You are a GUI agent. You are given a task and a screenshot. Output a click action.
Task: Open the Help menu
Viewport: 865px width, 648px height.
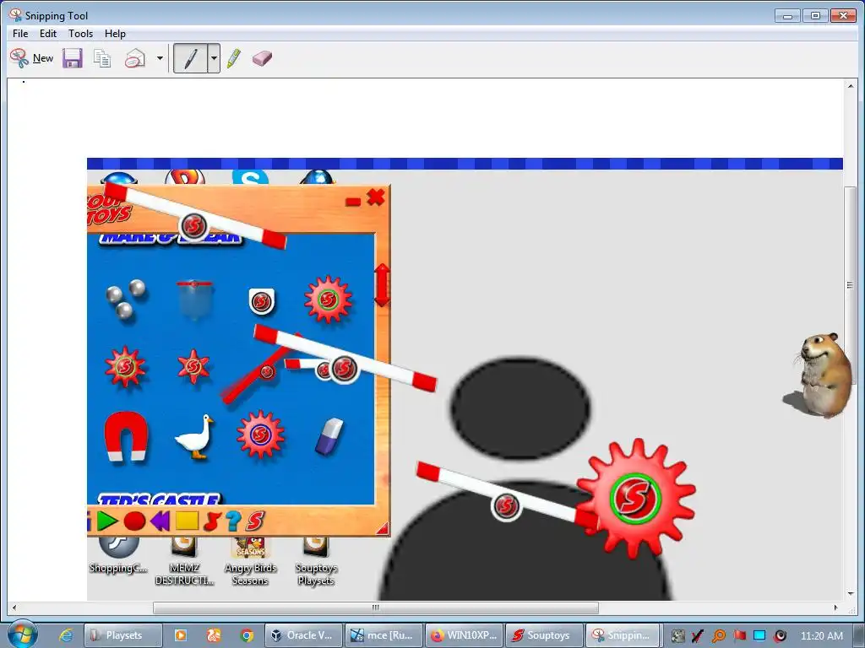click(115, 34)
